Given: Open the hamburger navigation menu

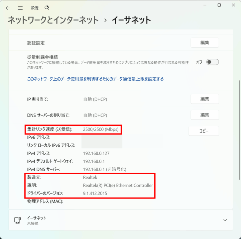Looking at the screenshot, I should (x=20, y=8).
